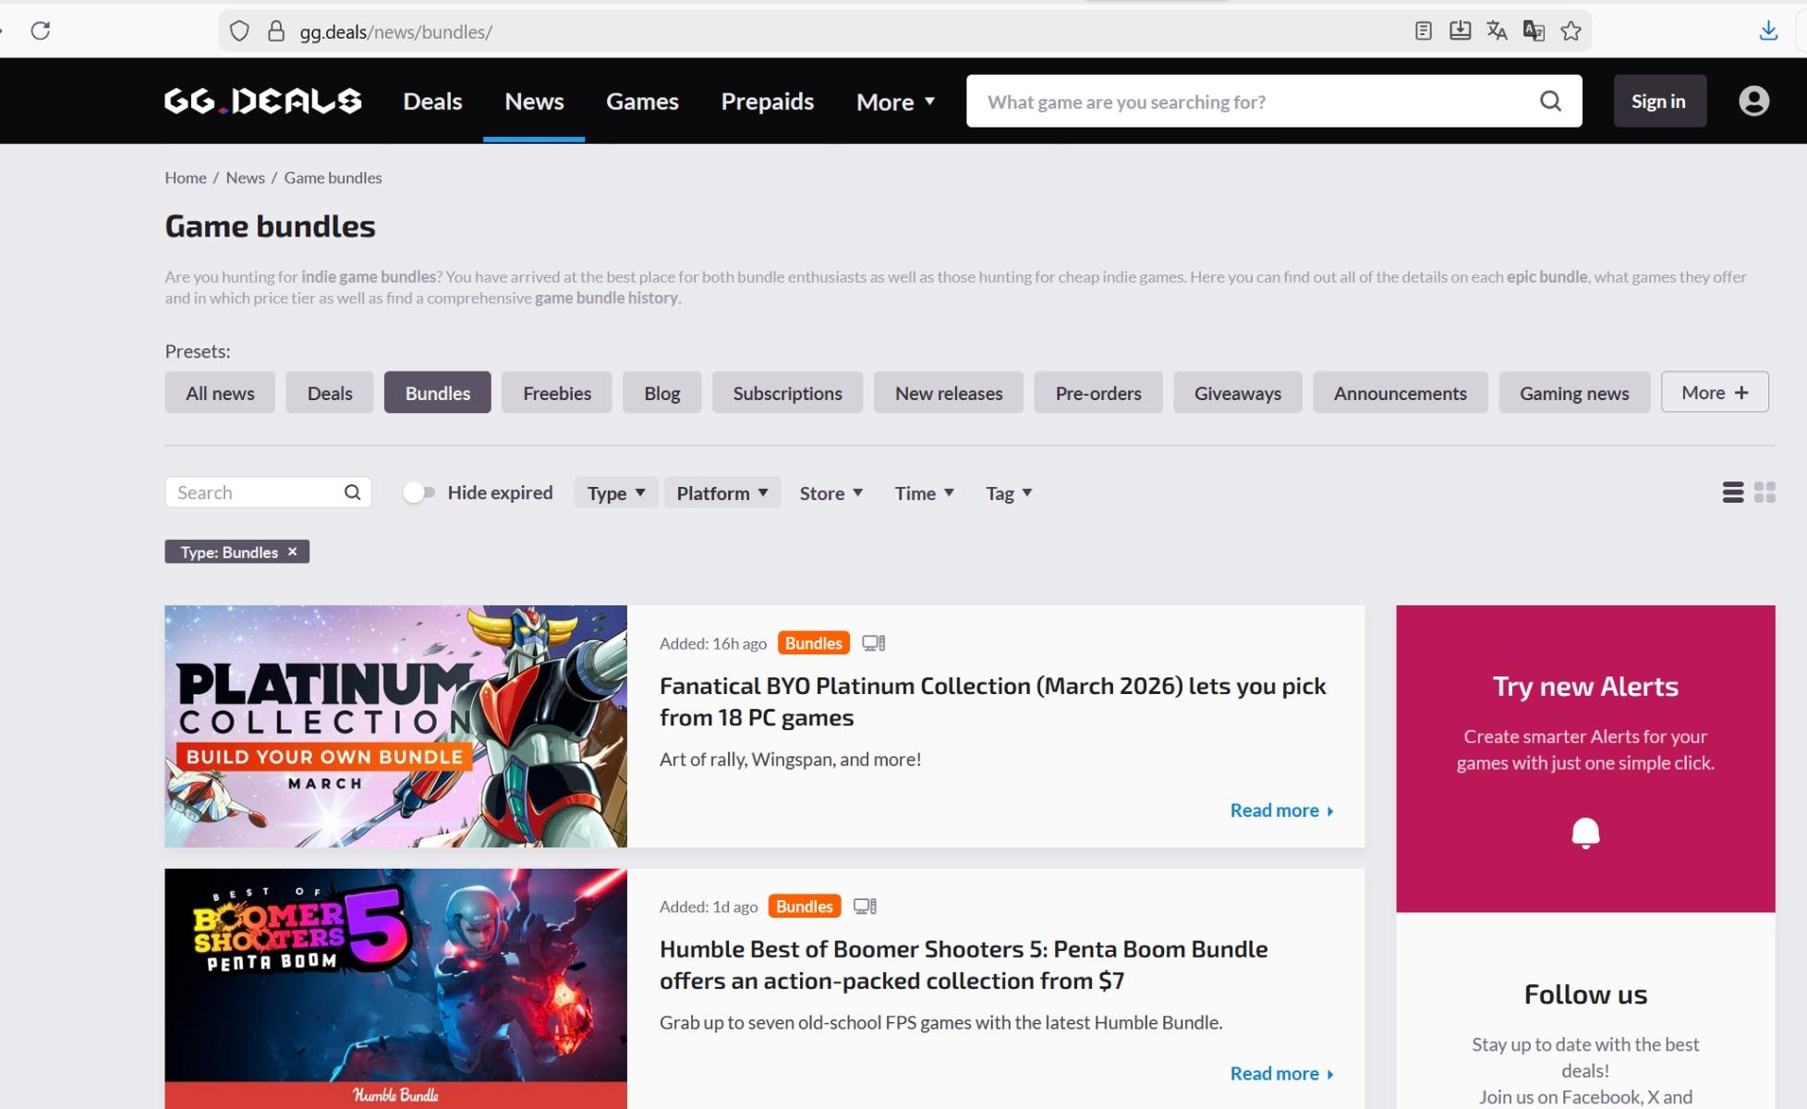Open the Platform filter dropdown
The image size is (1807, 1109).
point(722,493)
